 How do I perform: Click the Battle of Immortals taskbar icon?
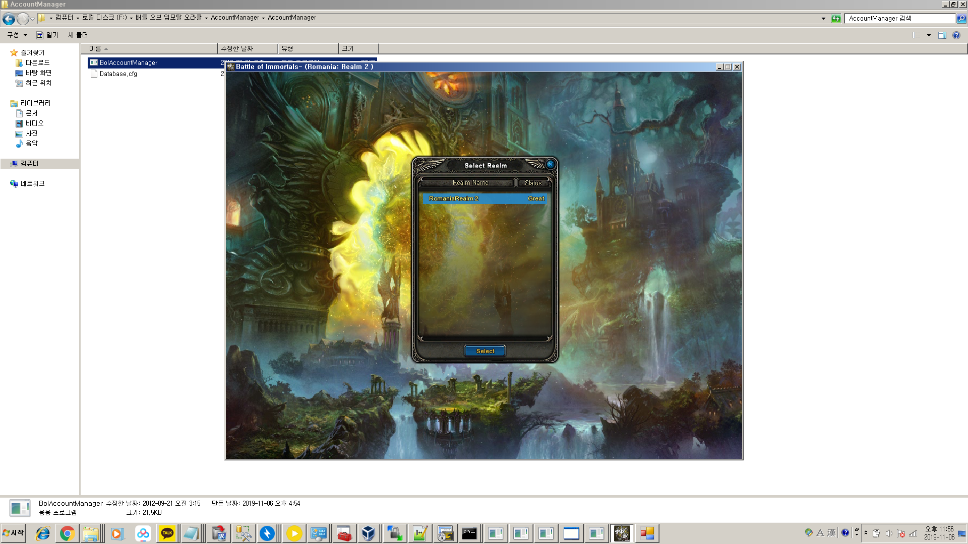point(622,533)
